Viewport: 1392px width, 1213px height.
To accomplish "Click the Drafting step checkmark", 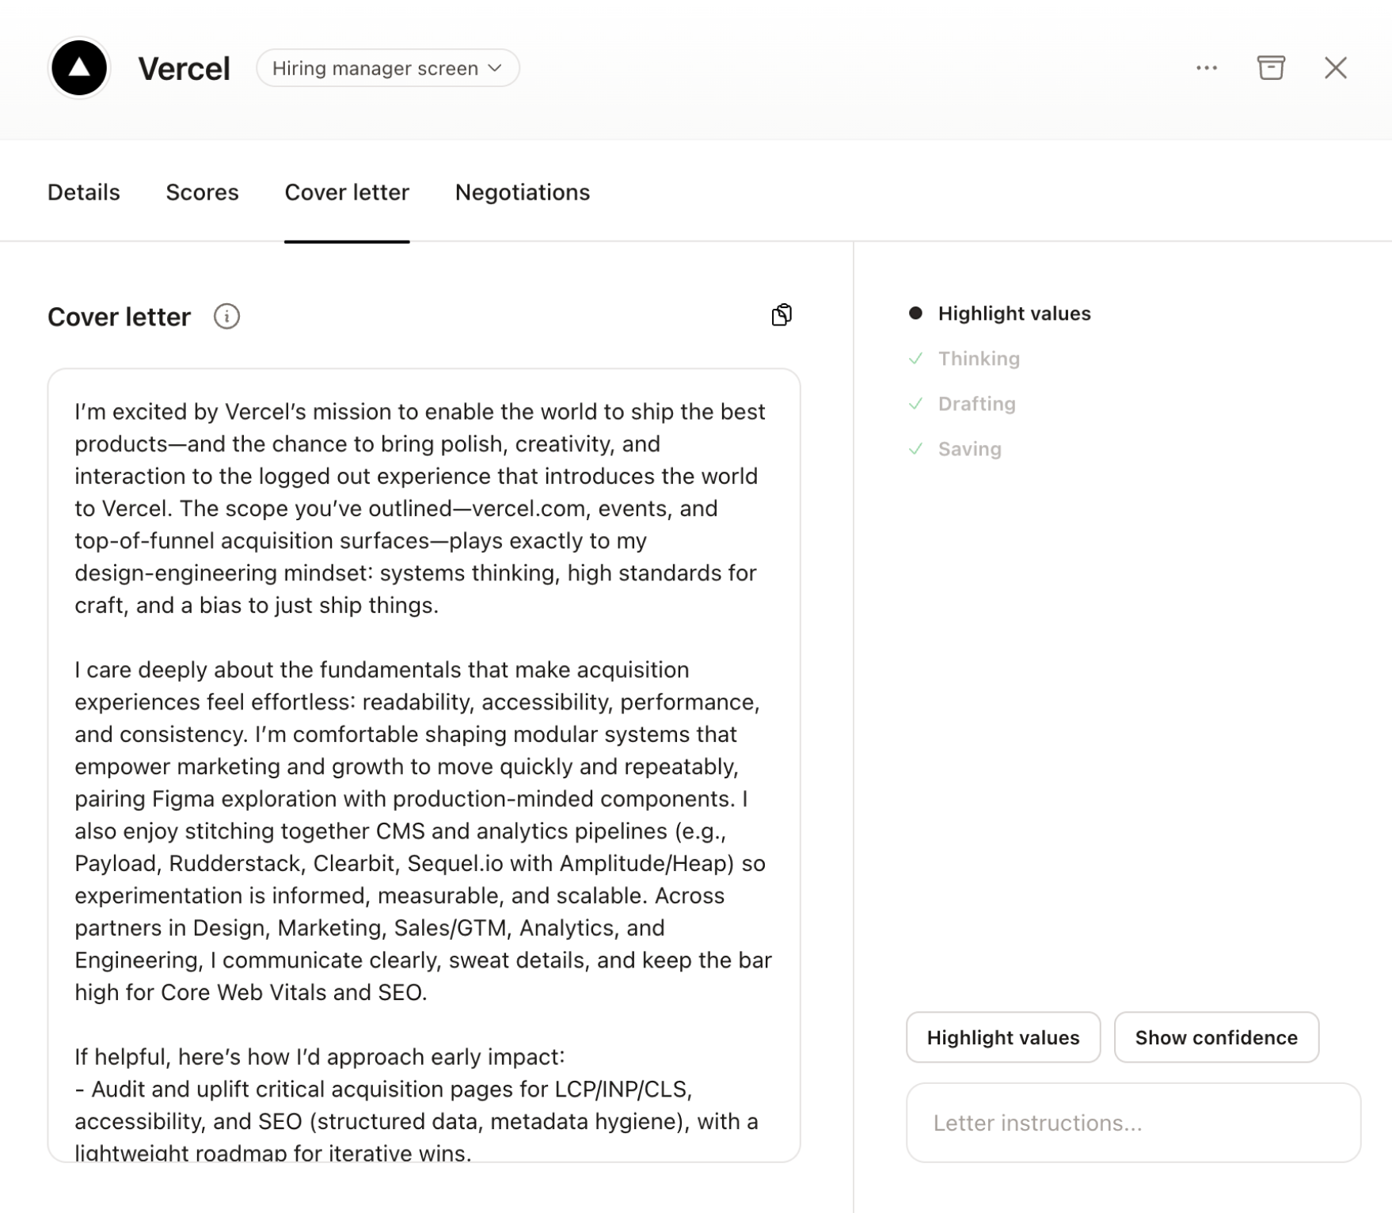I will coord(915,404).
